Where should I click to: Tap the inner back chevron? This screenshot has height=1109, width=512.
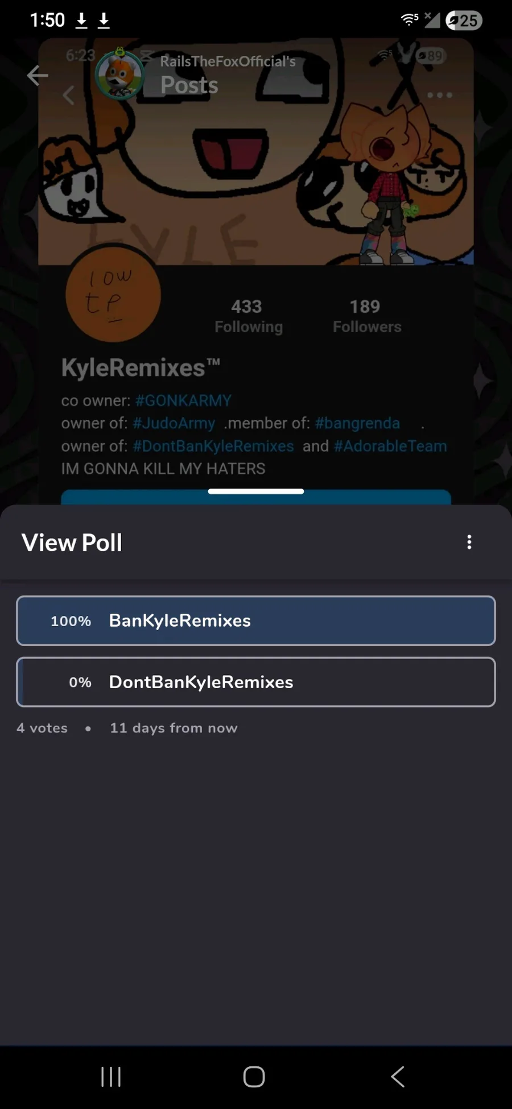(x=69, y=96)
